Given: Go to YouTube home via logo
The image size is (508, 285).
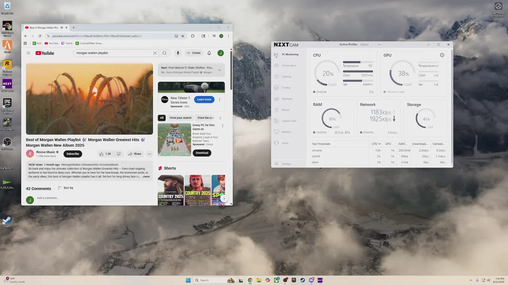Looking at the screenshot, I should [45, 53].
